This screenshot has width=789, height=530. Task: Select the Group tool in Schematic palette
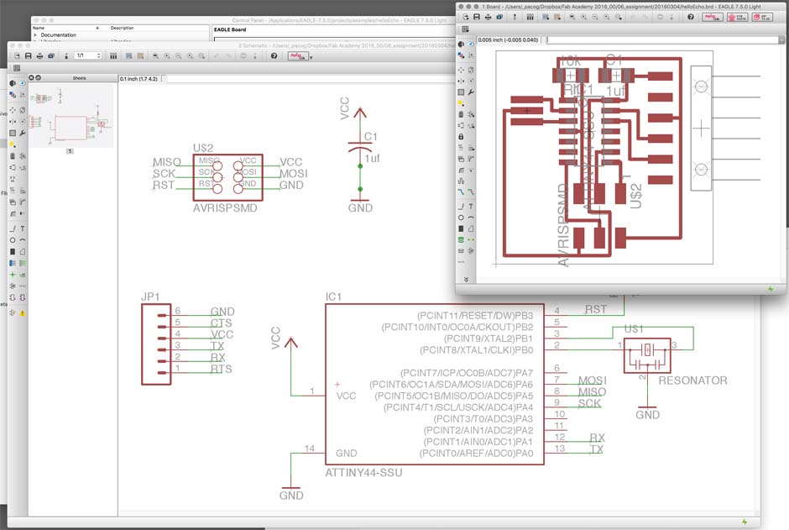13,133
